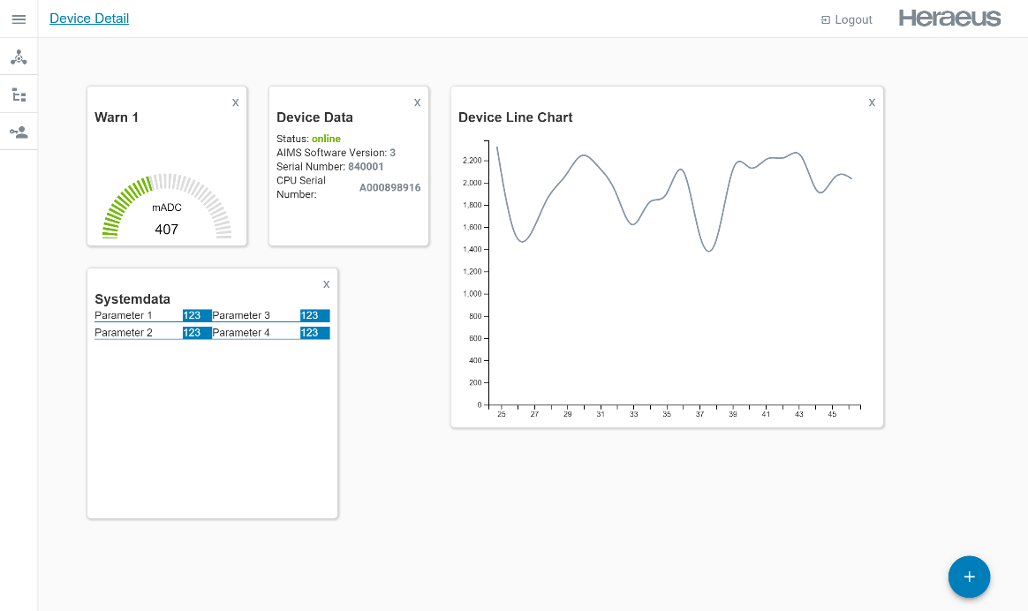The height and width of the screenshot is (611, 1028).
Task: Click the Parameter 3 value field
Action: pos(314,315)
